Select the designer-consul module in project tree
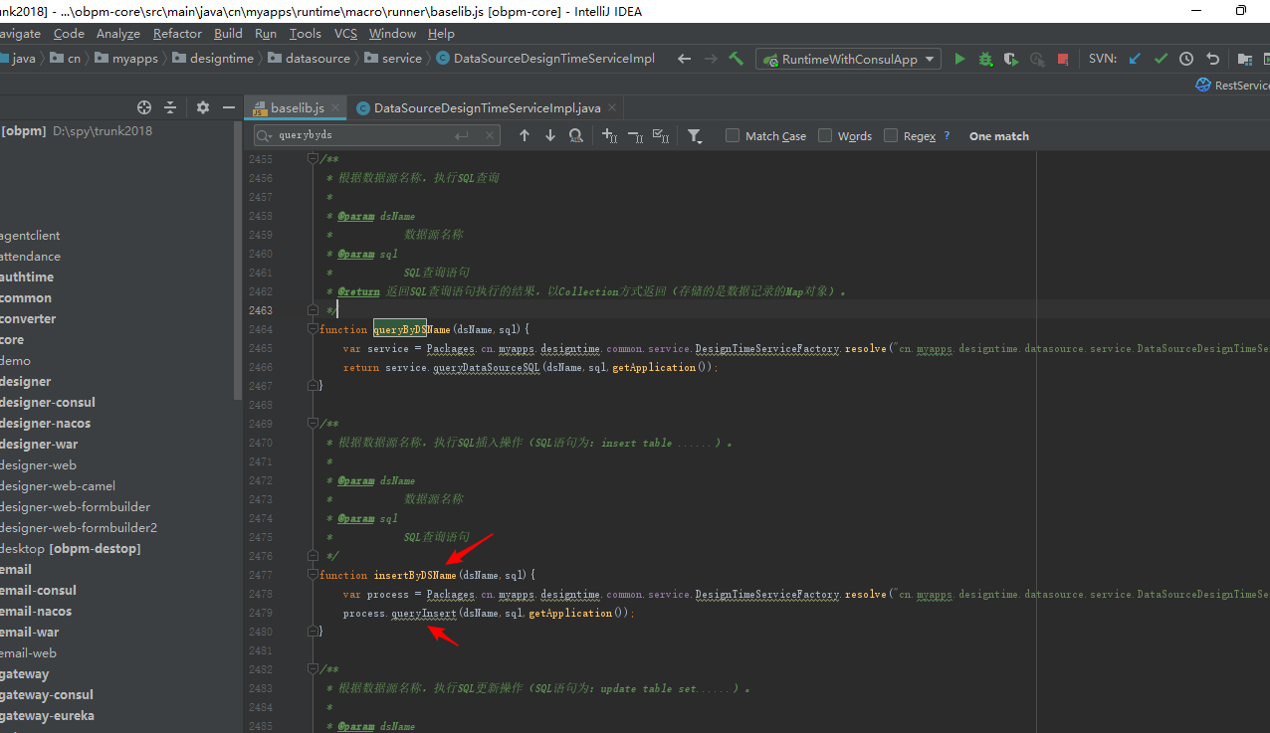The height and width of the screenshot is (733, 1270). pos(48,402)
